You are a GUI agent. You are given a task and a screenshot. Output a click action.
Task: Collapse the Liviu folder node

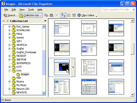(x=9, y=71)
